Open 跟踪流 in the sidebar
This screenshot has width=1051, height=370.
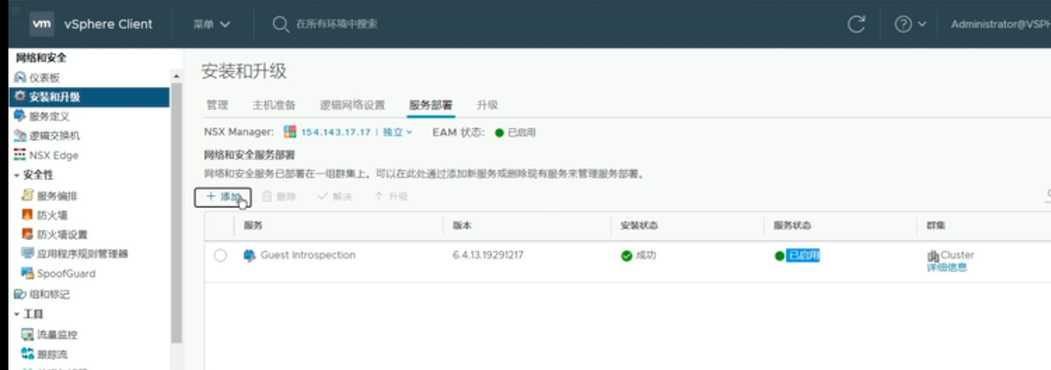(52, 355)
